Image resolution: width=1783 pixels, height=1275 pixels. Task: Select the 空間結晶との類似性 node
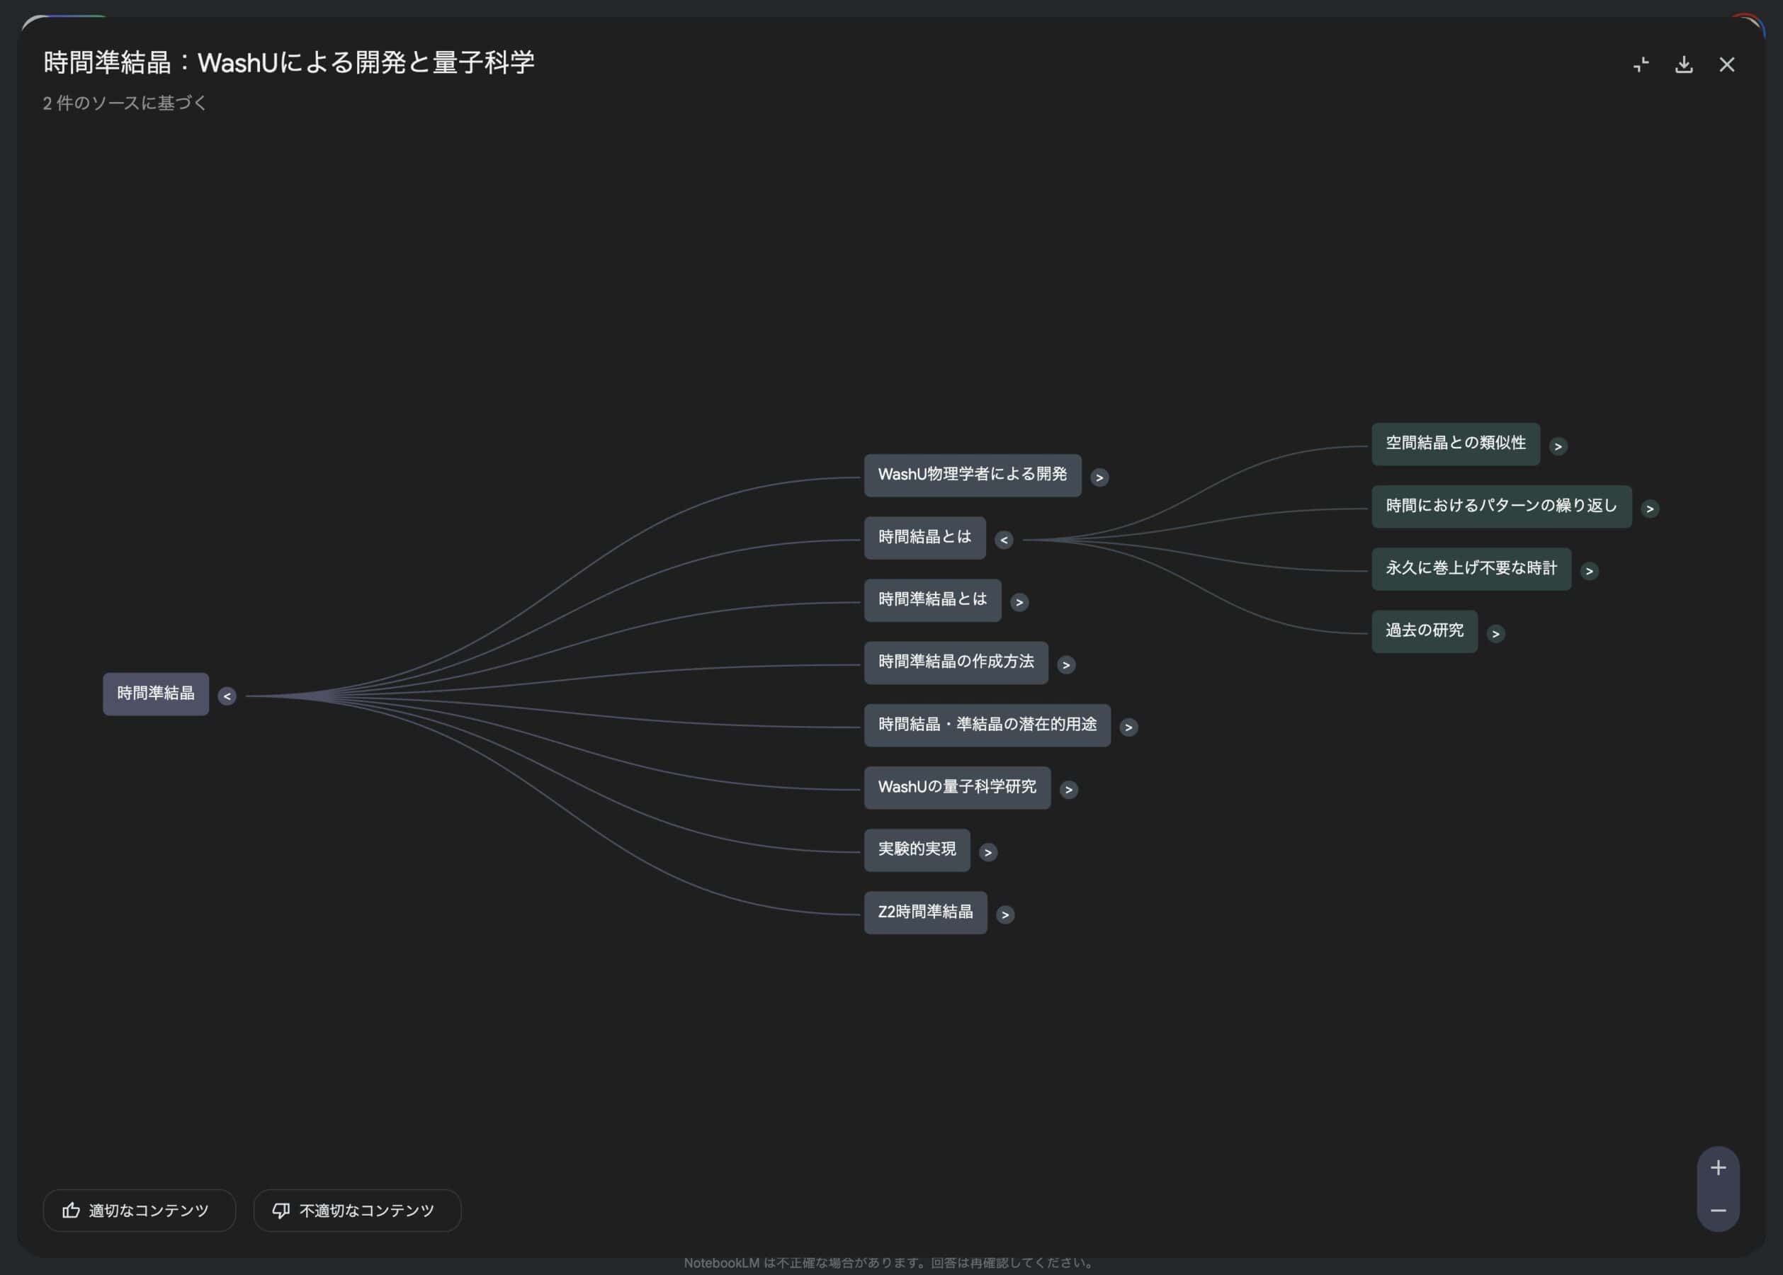(1456, 444)
